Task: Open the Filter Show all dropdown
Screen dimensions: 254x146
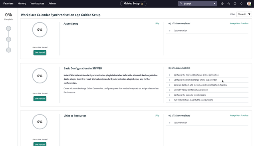Action: click(244, 14)
